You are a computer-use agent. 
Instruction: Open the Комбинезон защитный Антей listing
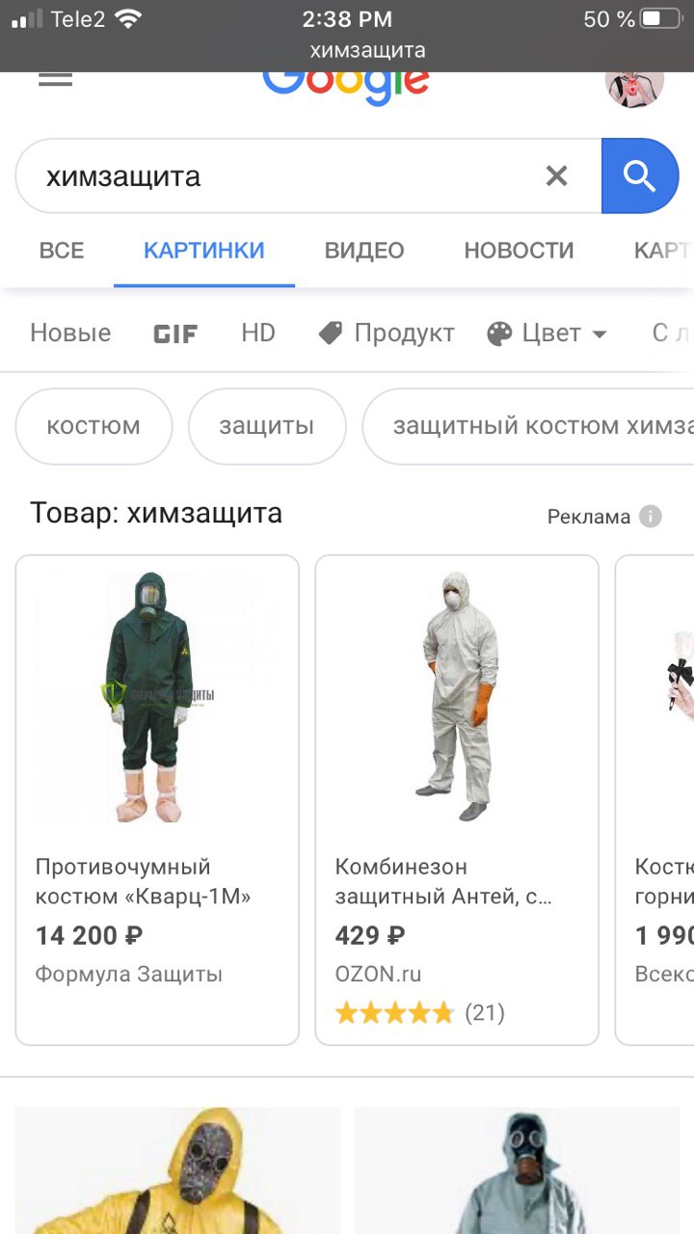pyautogui.click(x=457, y=800)
